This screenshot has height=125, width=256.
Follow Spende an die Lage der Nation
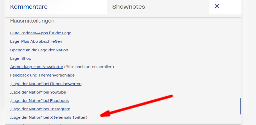pyautogui.click(x=39, y=50)
